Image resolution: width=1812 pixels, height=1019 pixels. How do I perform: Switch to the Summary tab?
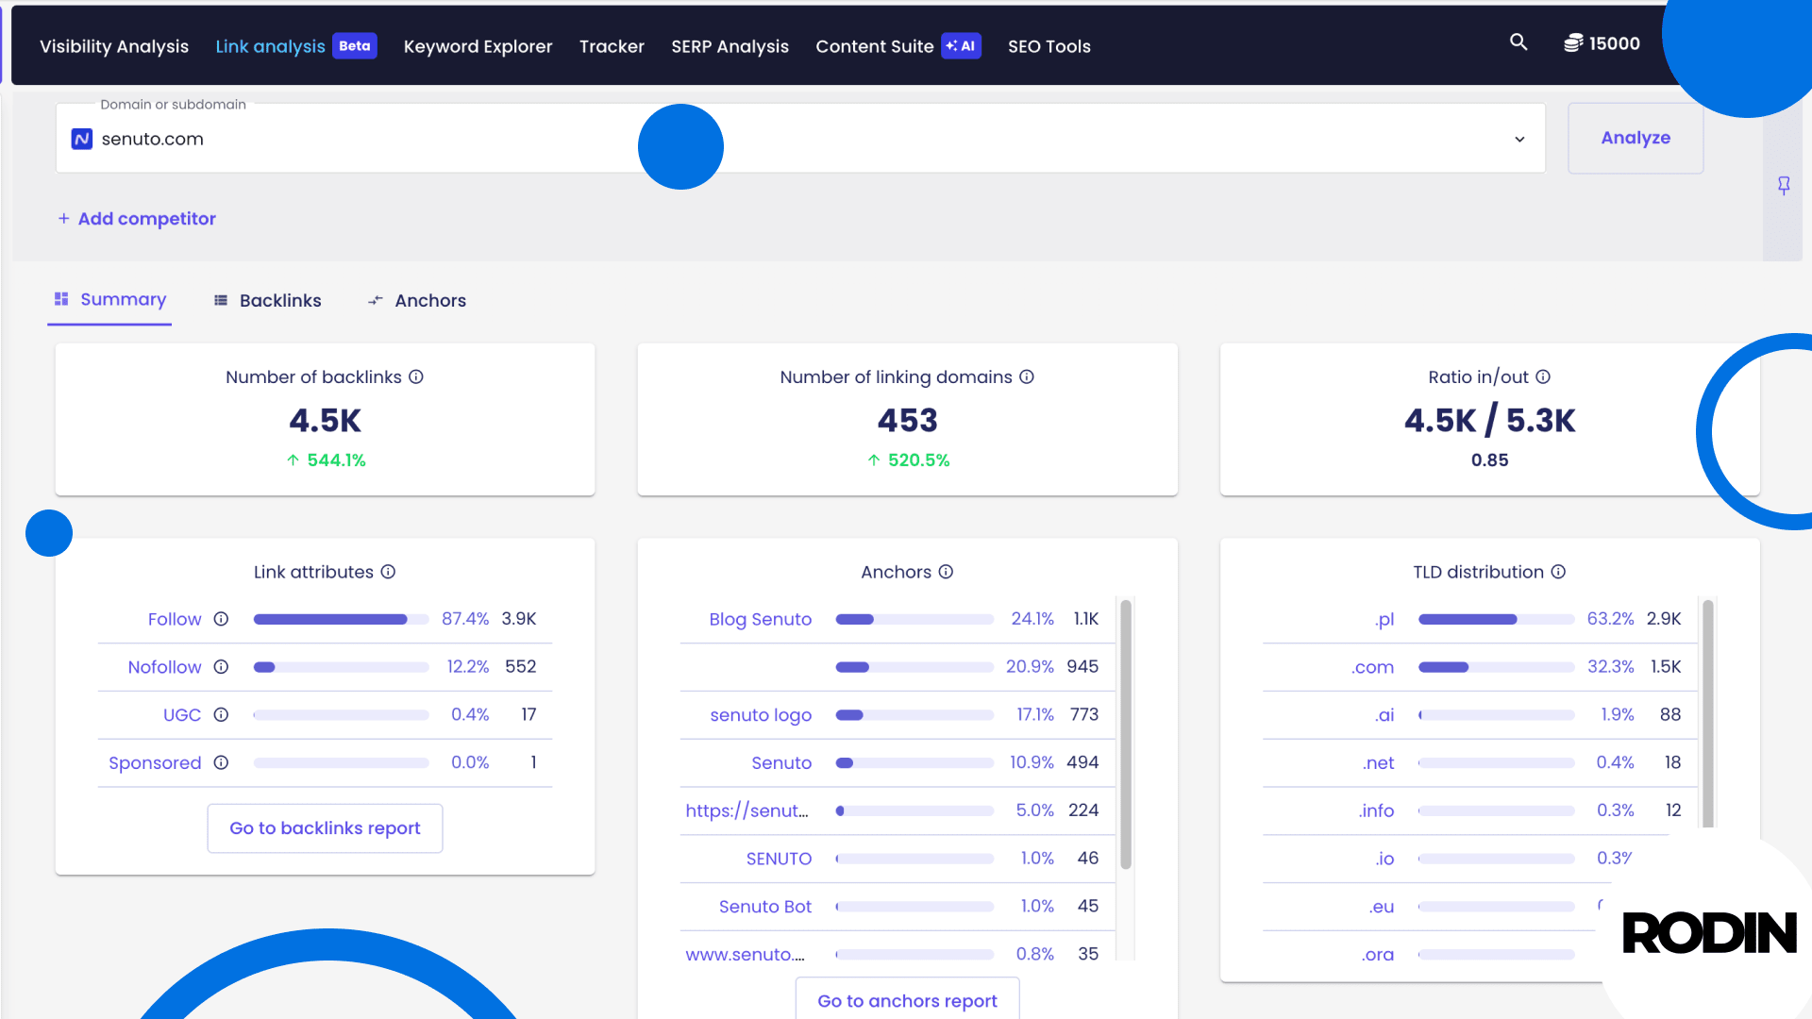[109, 300]
